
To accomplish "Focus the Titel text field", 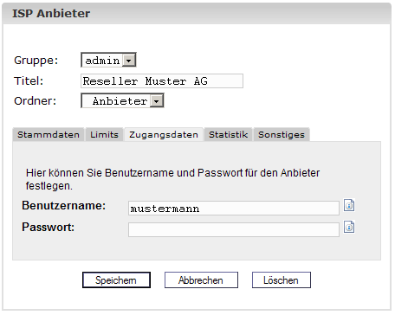I will click(162, 81).
